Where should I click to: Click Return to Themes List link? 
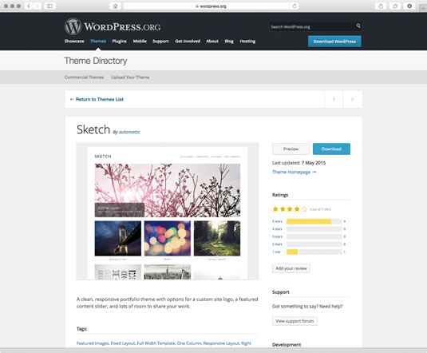(x=97, y=99)
